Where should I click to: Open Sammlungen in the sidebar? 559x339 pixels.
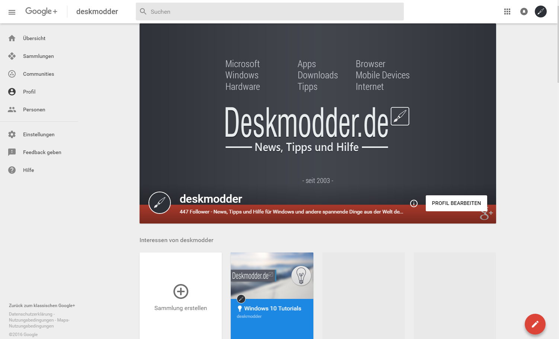coord(38,56)
